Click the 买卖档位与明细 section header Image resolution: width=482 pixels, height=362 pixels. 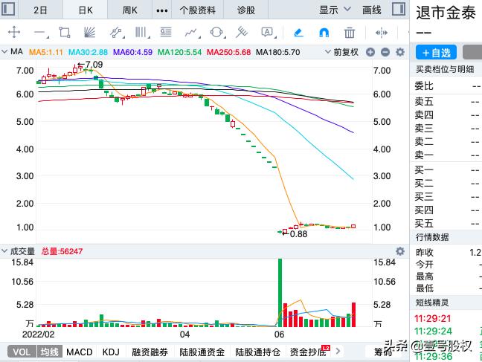coord(445,69)
